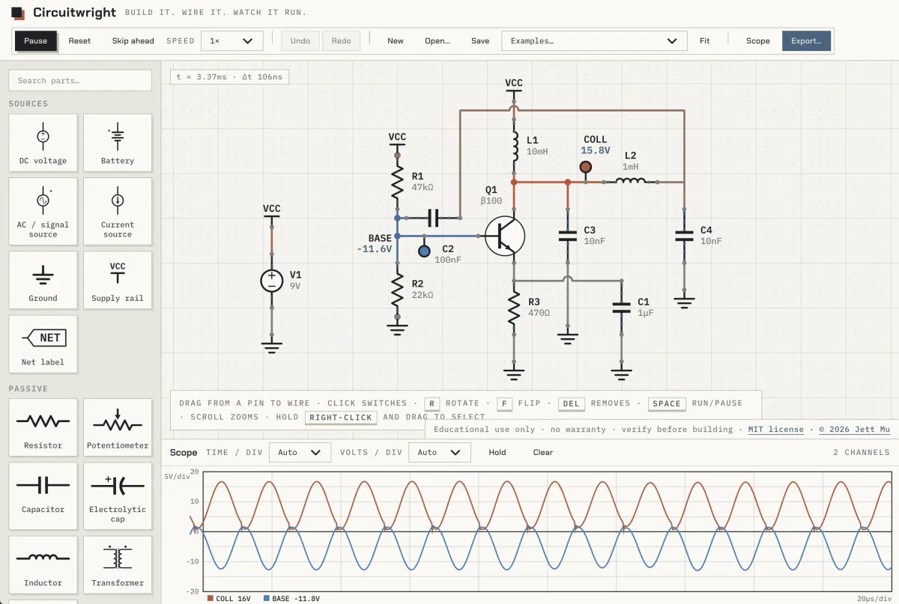Select capacitor C1 1µF

pyautogui.click(x=621, y=308)
